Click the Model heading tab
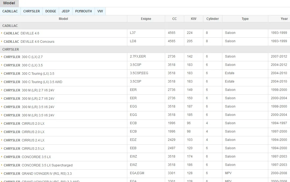 pyautogui.click(x=9, y=3)
